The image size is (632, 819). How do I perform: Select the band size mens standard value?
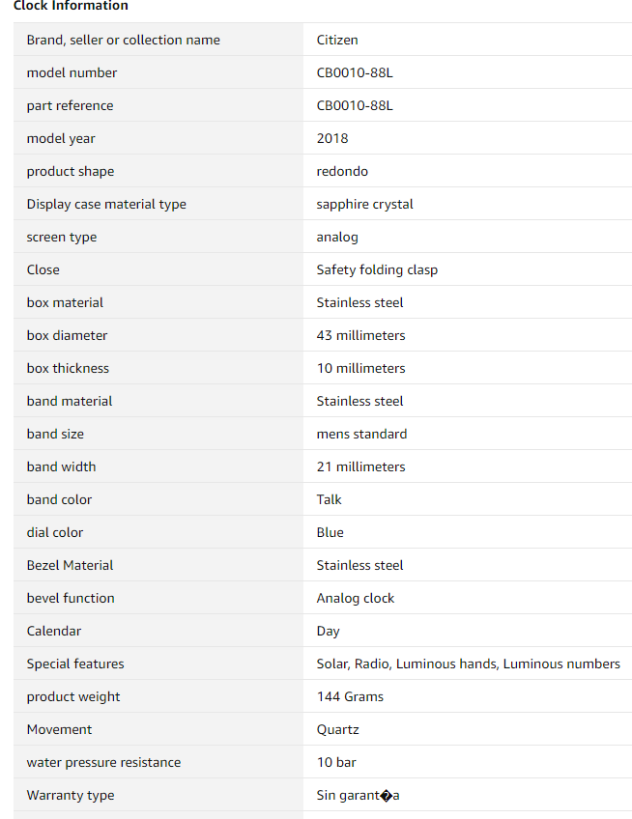point(361,434)
